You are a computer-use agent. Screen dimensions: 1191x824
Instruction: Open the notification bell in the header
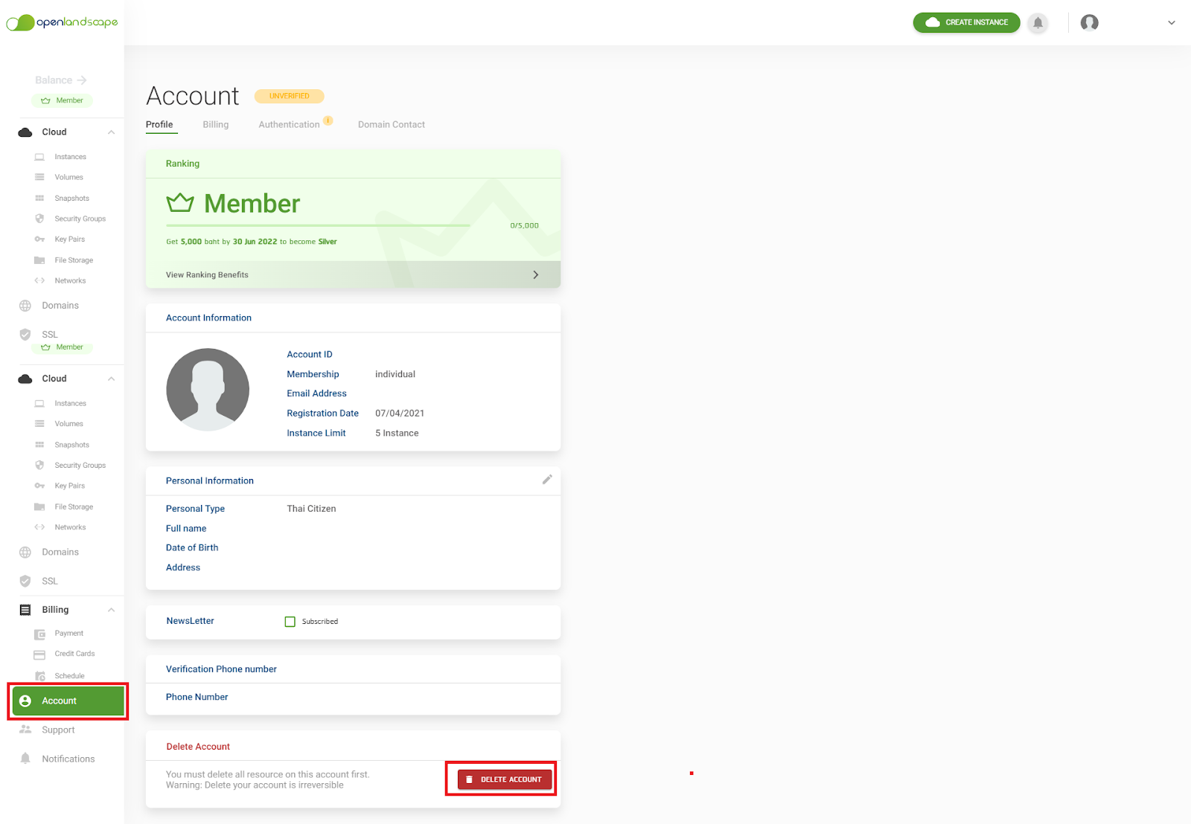click(1038, 22)
